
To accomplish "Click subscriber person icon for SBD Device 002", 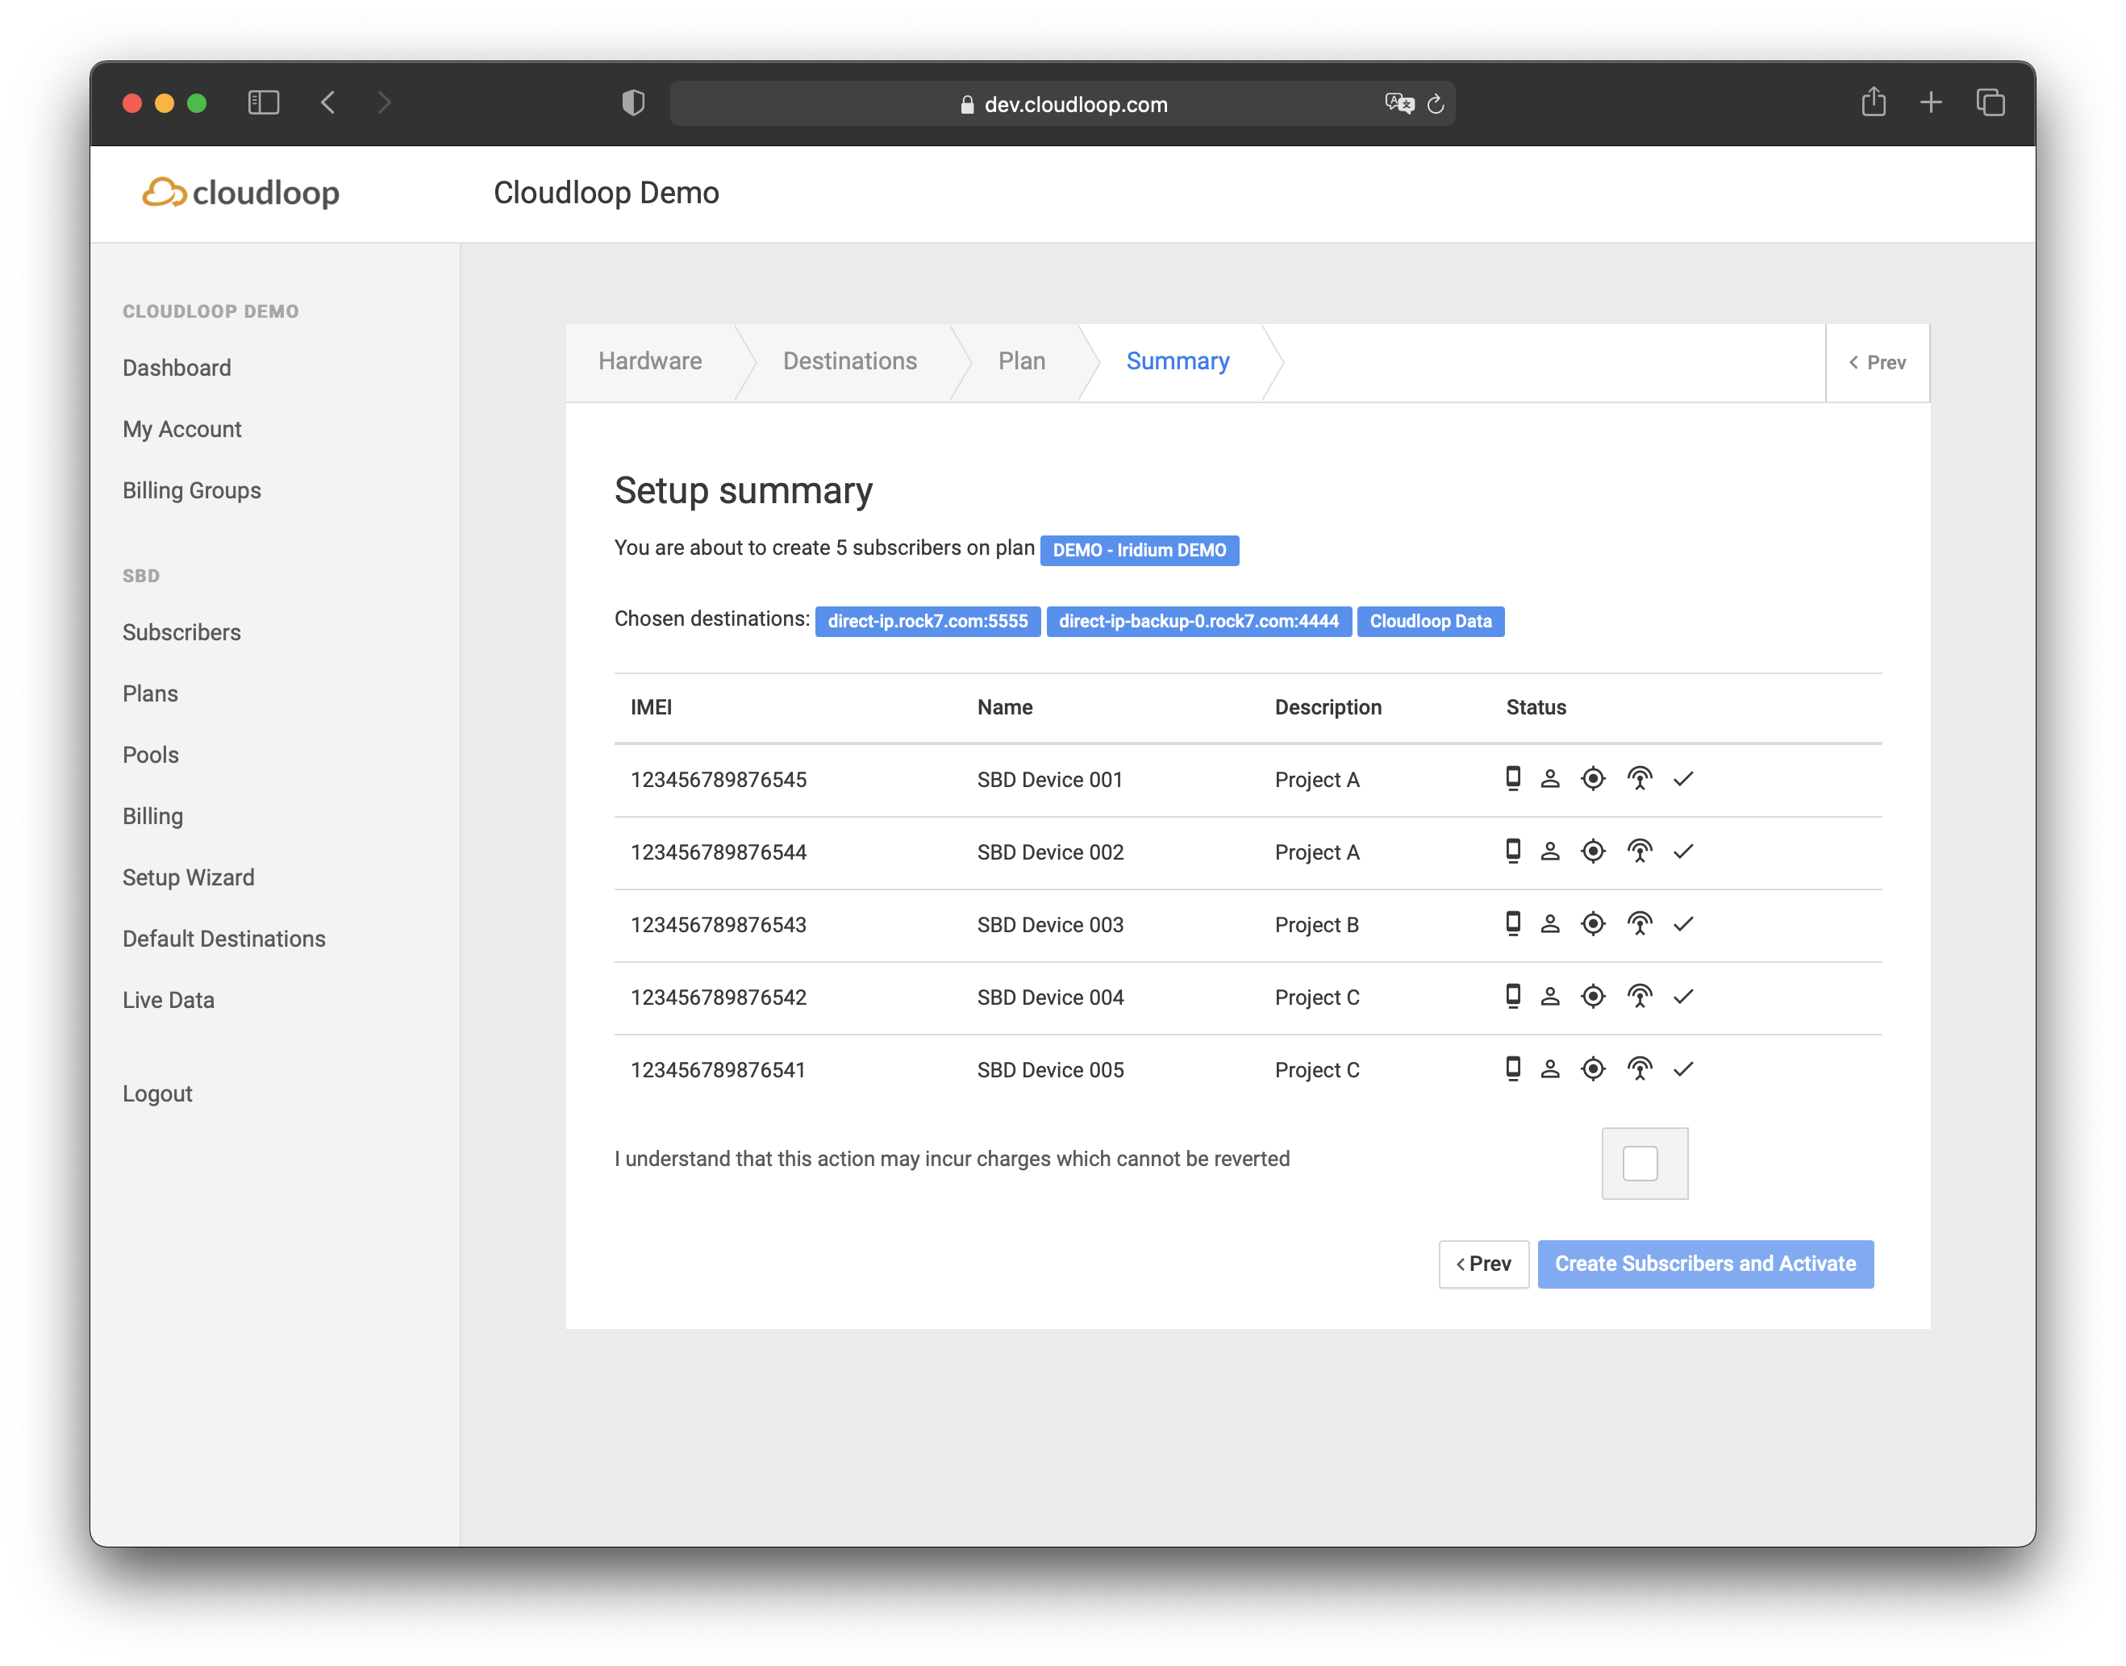I will (1549, 852).
